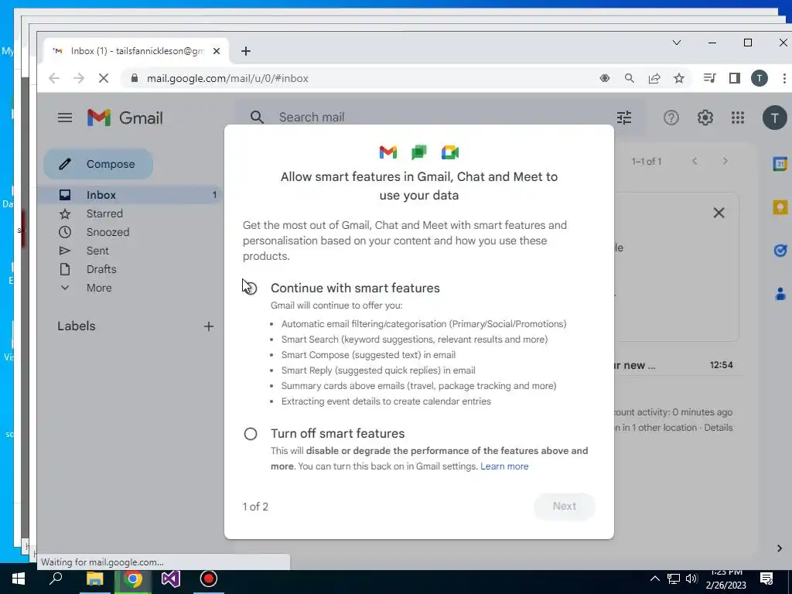Go to older messages arrow
The image size is (792, 594).
tap(725, 161)
